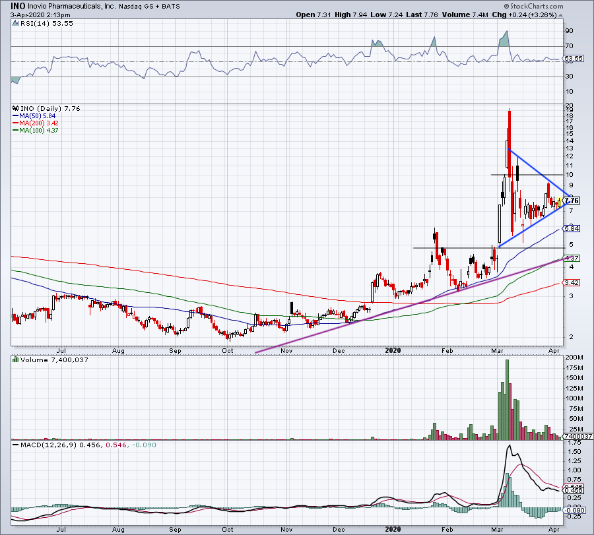This screenshot has width=594, height=535.
Task: Click the Chg +0.24 (+3.26%) value
Action: [524, 15]
